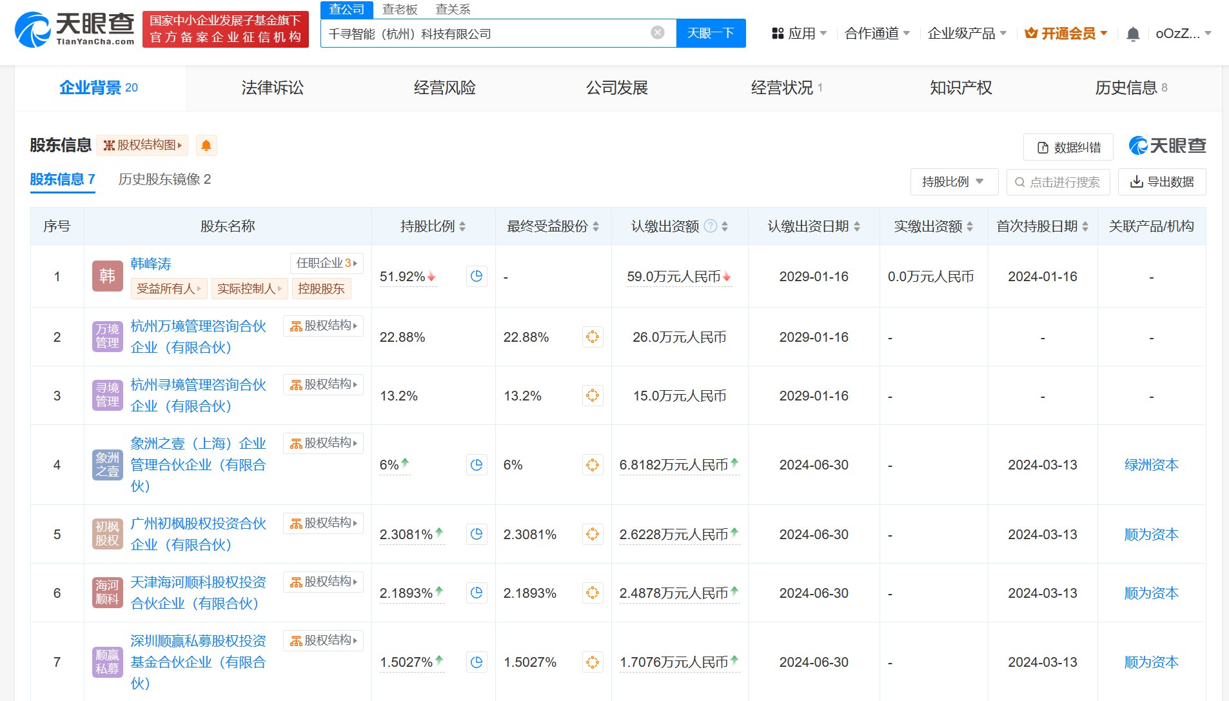Sort by 首次持股日期 column
Screen dimensions: 1229x701
pos(1085,226)
